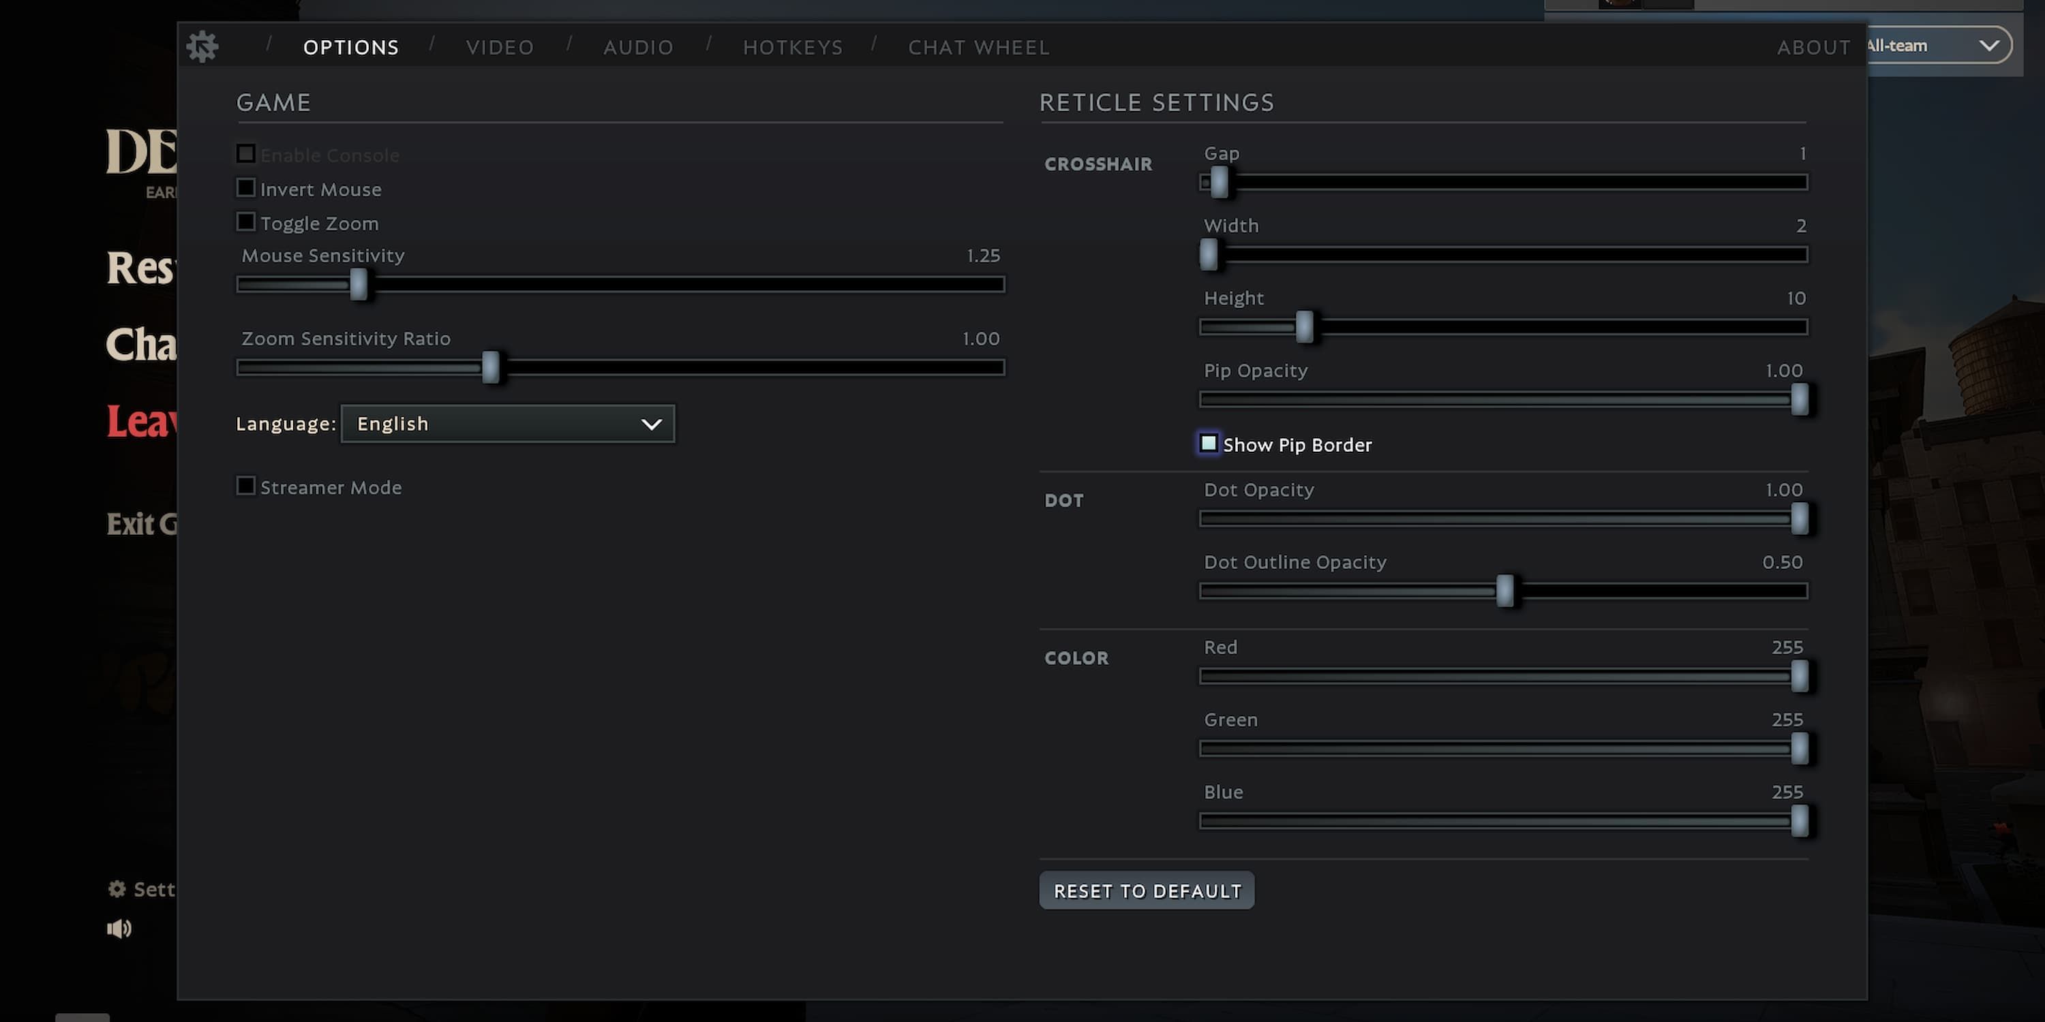Screen dimensions: 2045x1022
Task: Enable the Streamer Mode checkbox
Action: 245,486
